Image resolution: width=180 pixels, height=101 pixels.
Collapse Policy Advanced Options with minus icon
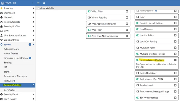point(175,60)
